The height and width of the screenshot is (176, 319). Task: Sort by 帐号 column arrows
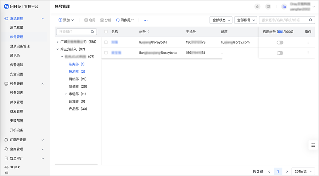coord(148,32)
